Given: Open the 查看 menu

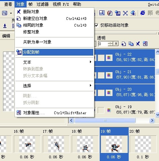Looking at the screenshot, I should (8, 4).
